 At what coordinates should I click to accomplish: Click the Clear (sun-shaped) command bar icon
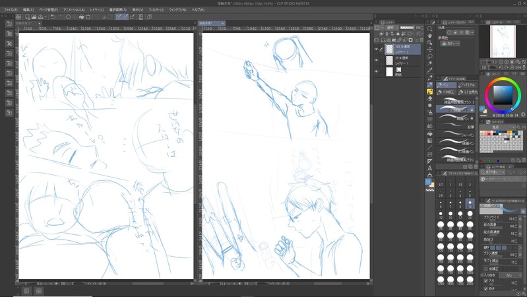[68, 16]
